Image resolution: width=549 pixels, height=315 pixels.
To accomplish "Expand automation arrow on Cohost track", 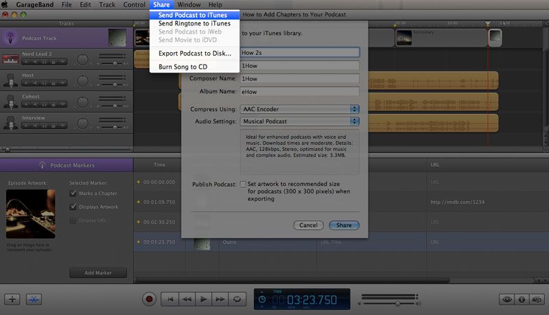I will [x=62, y=104].
